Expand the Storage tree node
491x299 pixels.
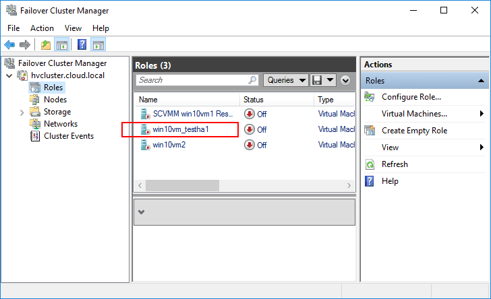22,112
